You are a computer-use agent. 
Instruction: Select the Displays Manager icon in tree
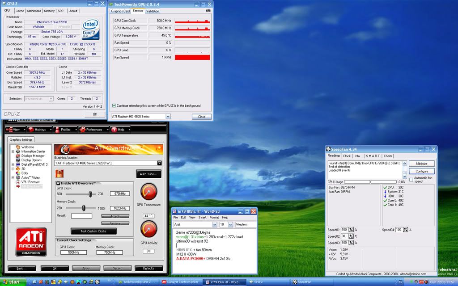click(x=18, y=156)
